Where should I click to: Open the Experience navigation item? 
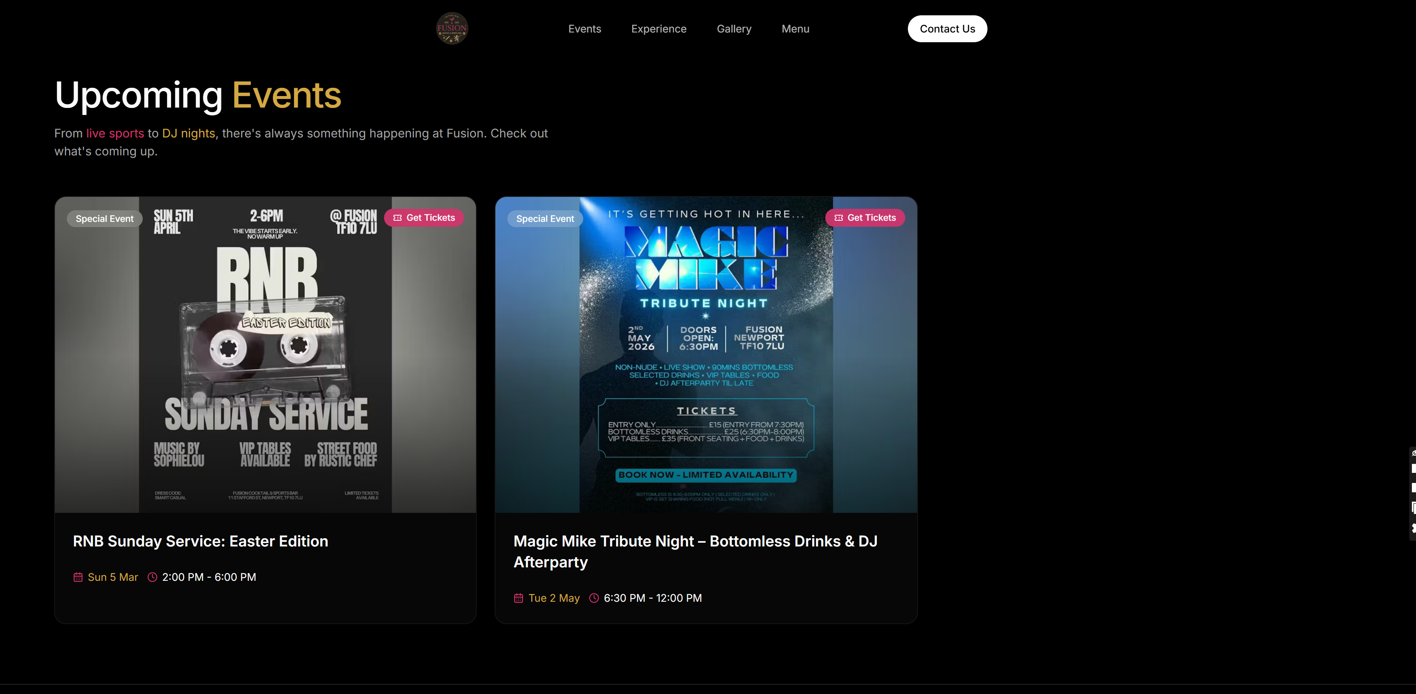658,28
